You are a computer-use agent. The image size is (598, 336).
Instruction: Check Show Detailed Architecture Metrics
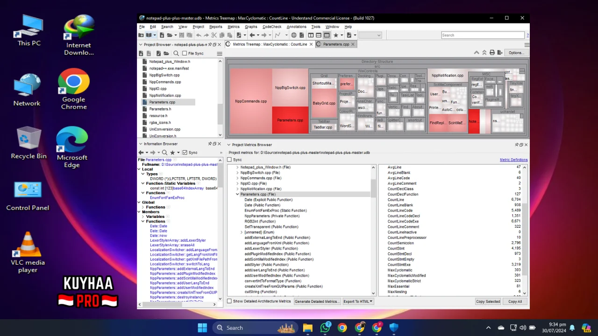coord(229,301)
